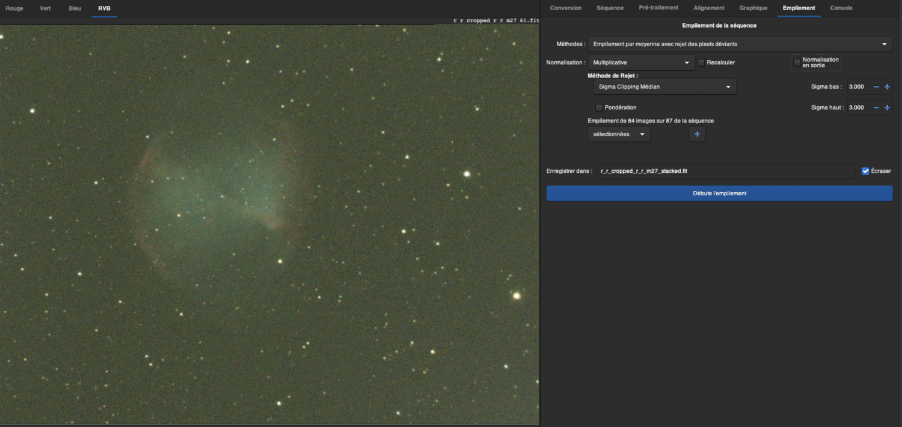Toggle the Normalisation en sortie checkbox
The width and height of the screenshot is (902, 427).
pyautogui.click(x=797, y=62)
